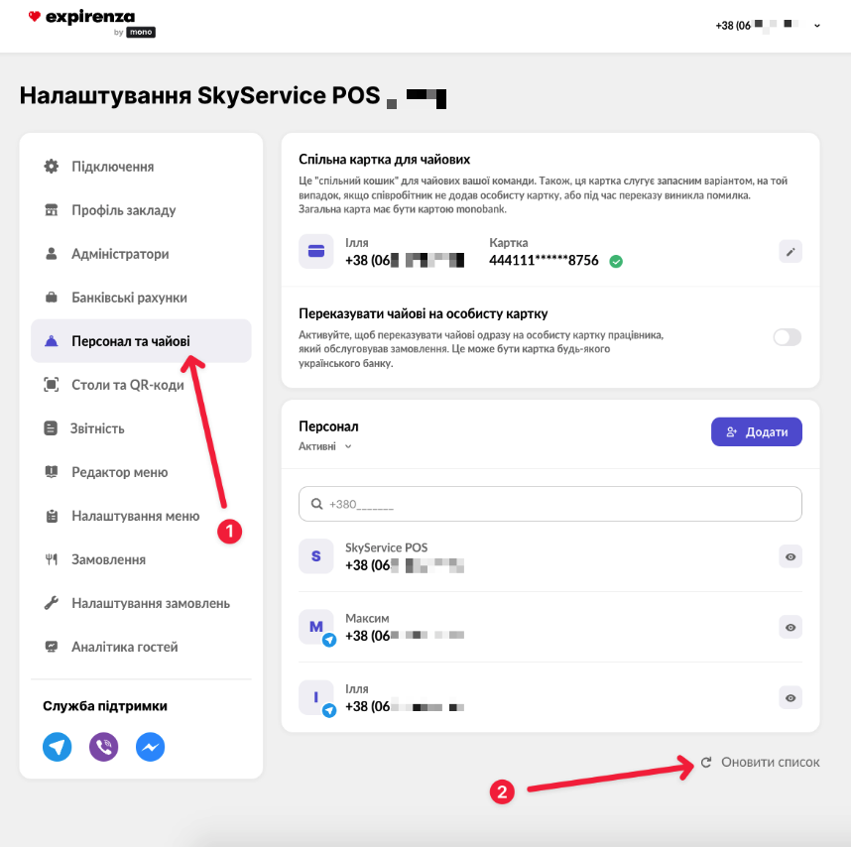Open Viber support chat icon

click(104, 747)
